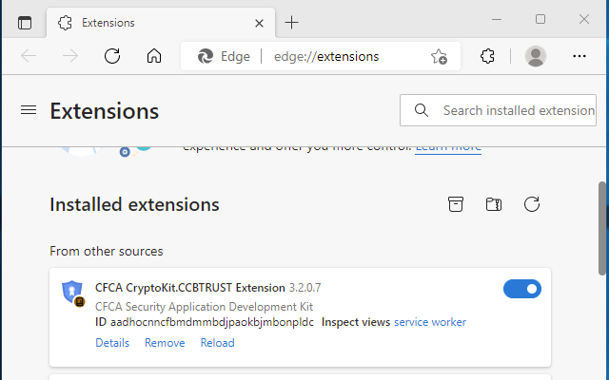Refresh the page with toolbar reload icon
This screenshot has width=609, height=380.
coord(112,56)
